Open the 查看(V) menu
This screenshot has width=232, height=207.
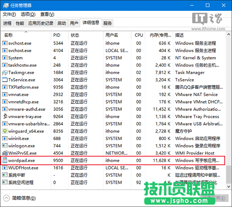click(x=47, y=14)
